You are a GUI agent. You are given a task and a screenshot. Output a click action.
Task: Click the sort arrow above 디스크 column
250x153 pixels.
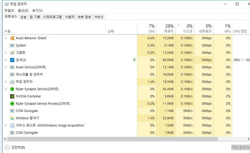[179, 25]
